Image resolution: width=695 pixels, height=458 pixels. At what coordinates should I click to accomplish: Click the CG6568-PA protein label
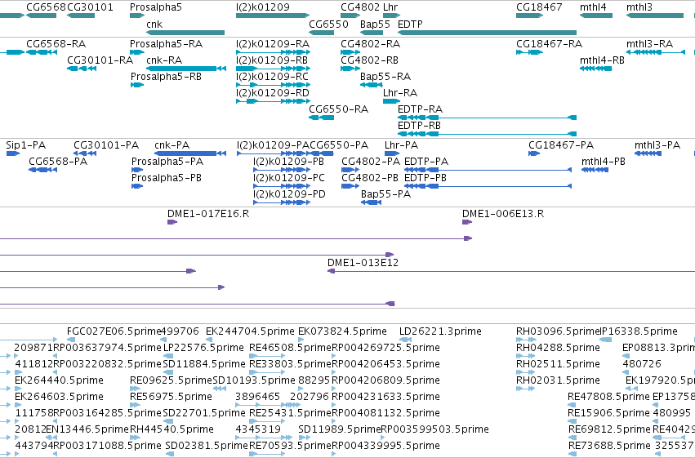coord(58,162)
